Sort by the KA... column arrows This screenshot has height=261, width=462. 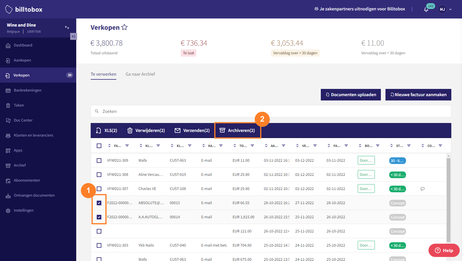tap(204, 146)
